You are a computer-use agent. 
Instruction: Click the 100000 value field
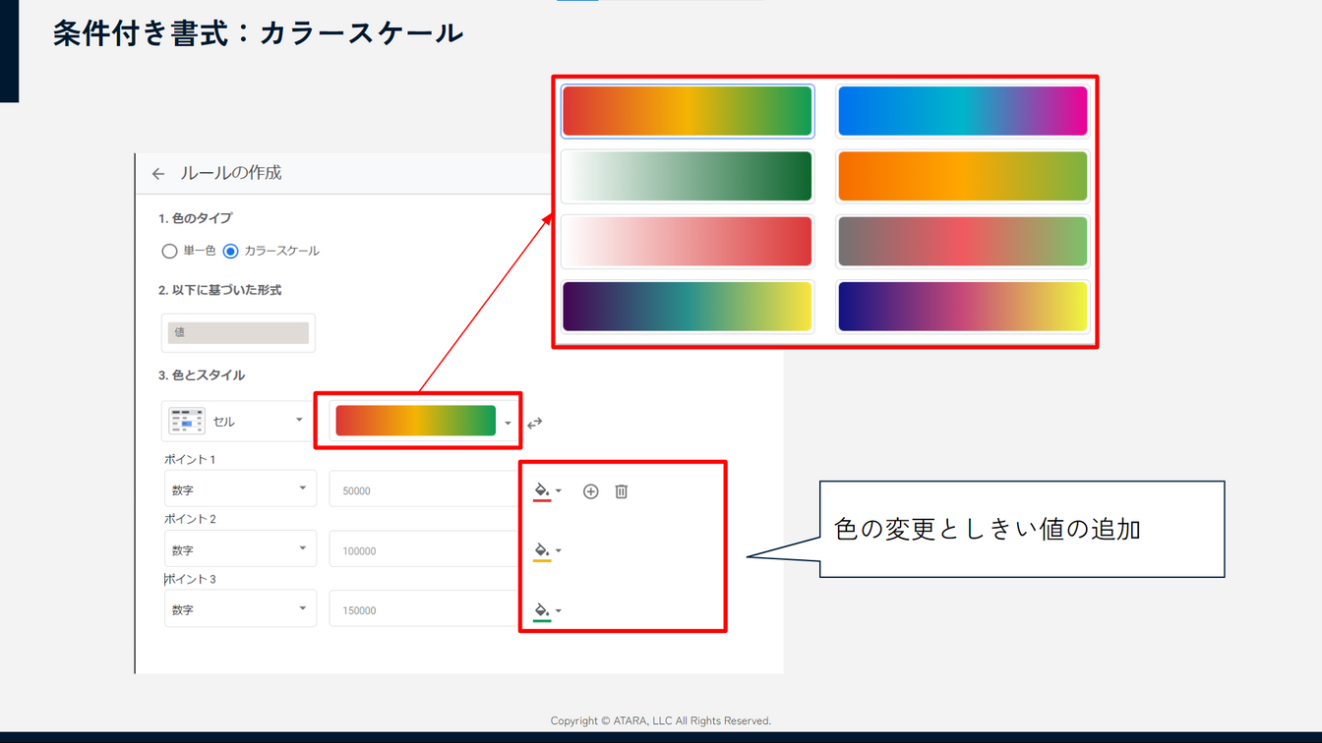[x=424, y=550]
